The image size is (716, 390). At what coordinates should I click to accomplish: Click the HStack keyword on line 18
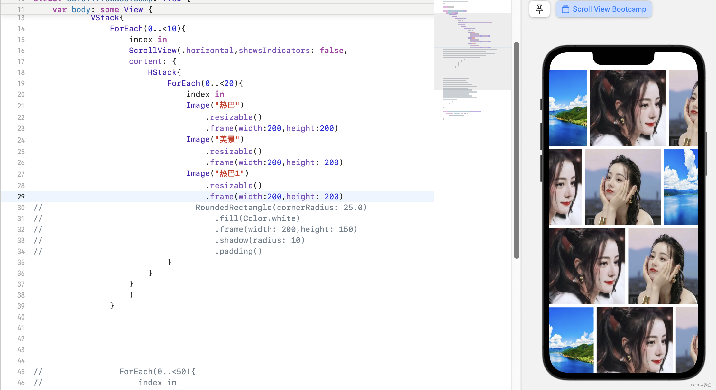click(x=162, y=72)
